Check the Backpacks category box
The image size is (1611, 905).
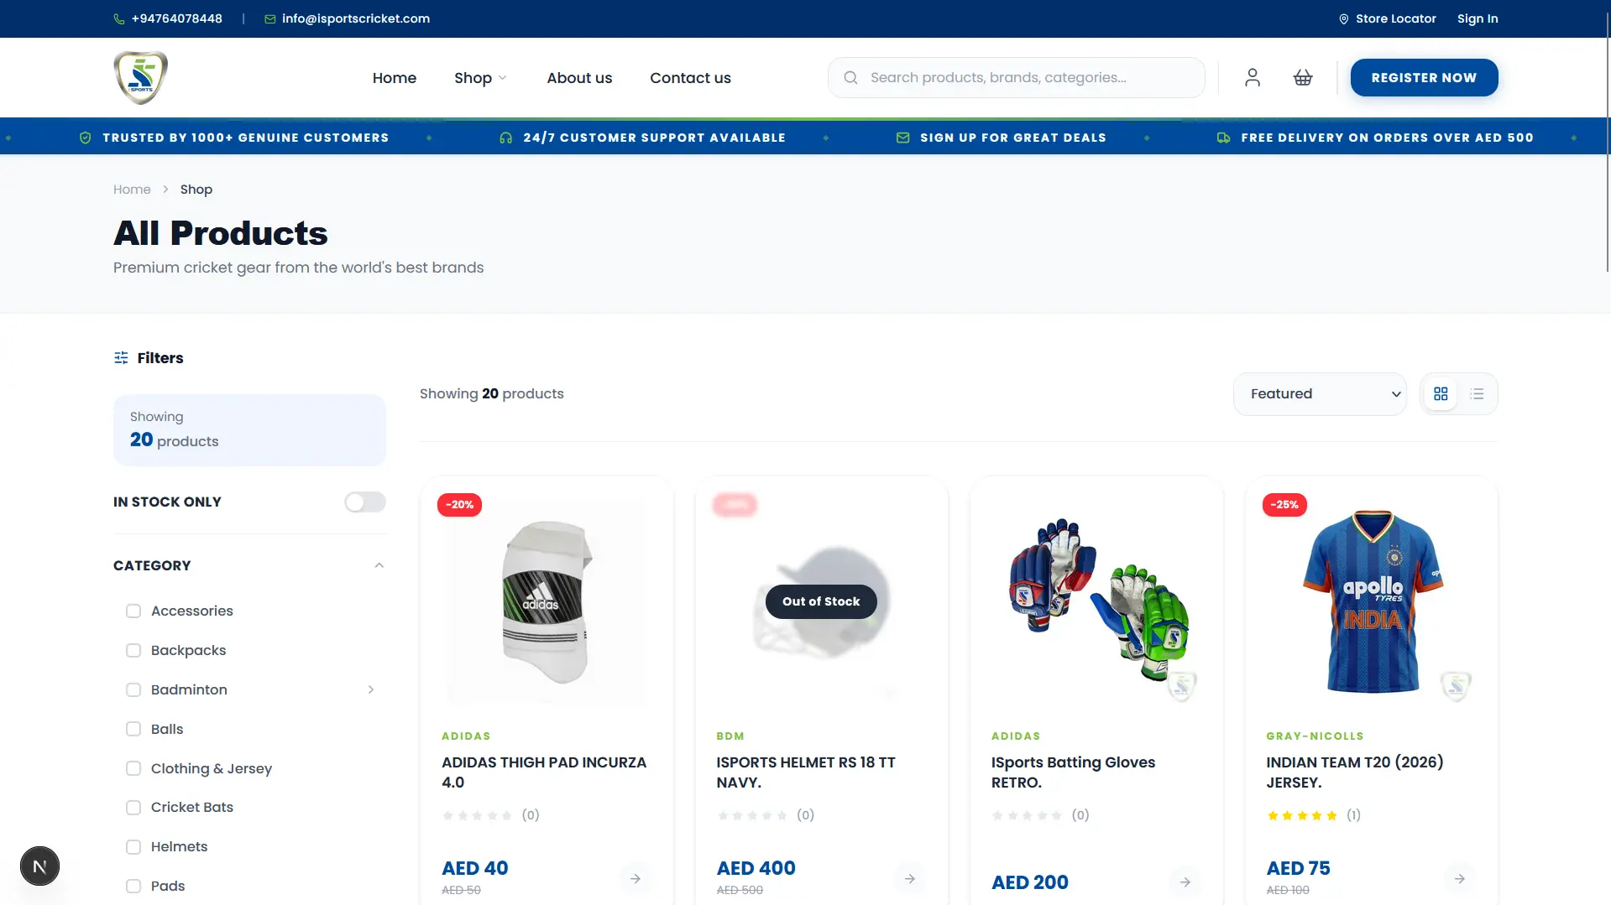click(x=133, y=650)
